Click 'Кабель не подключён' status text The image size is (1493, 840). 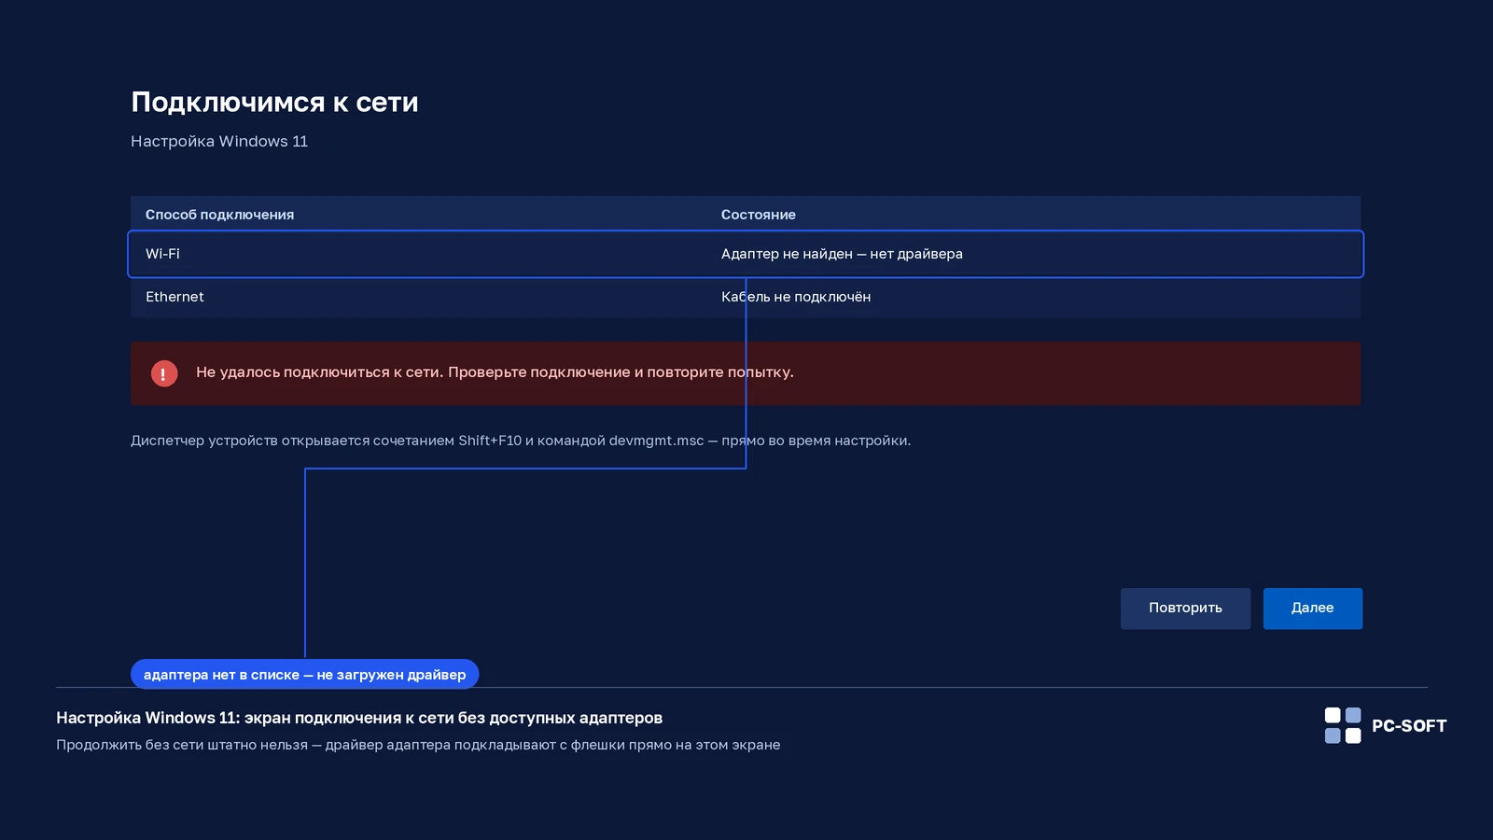coord(796,297)
